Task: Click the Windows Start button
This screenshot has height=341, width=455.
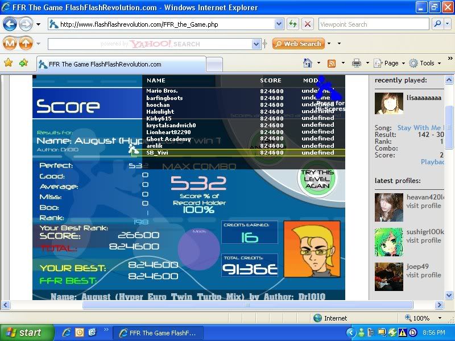Action: [24, 333]
